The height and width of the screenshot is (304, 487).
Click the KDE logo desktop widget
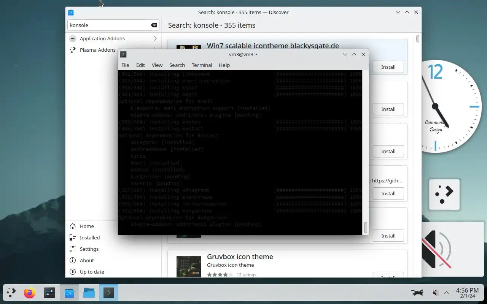coord(444,194)
